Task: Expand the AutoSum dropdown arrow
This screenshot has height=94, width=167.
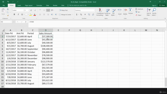Action: [145, 9]
